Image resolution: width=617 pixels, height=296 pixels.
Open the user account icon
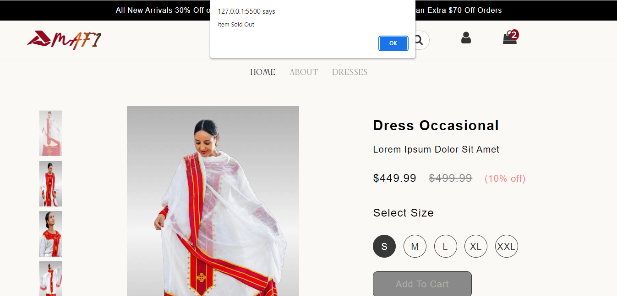coord(466,38)
